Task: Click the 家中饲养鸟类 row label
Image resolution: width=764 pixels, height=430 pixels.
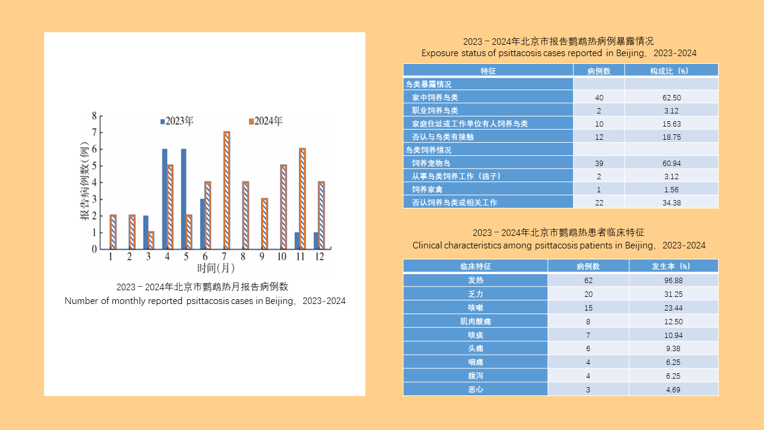Action: point(435,97)
